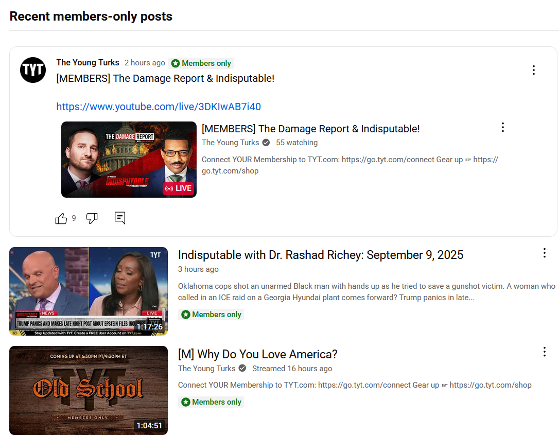Open the post's '2 hours ago' timestamp
Image resolution: width=559 pixels, height=435 pixels.
click(145, 63)
